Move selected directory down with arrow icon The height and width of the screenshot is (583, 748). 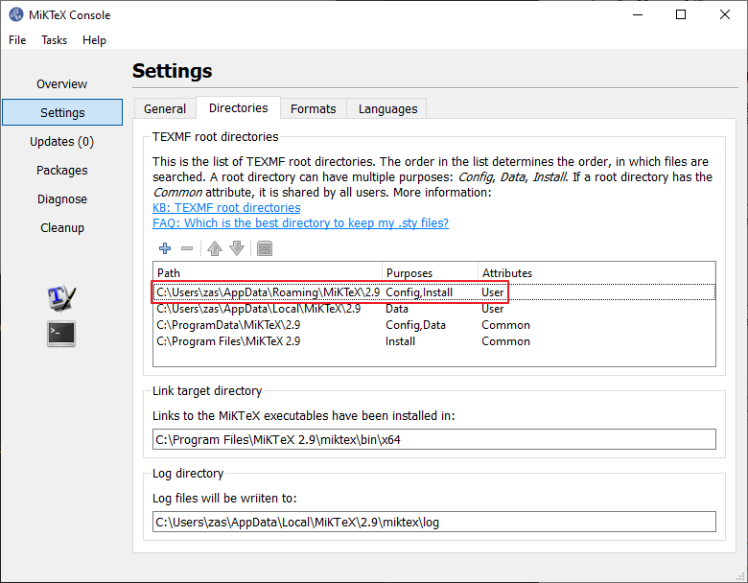(x=237, y=248)
